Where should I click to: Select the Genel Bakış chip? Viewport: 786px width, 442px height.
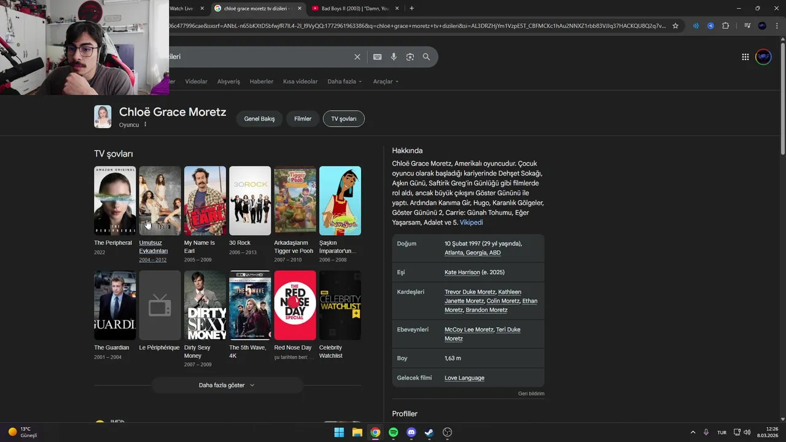[260, 118]
